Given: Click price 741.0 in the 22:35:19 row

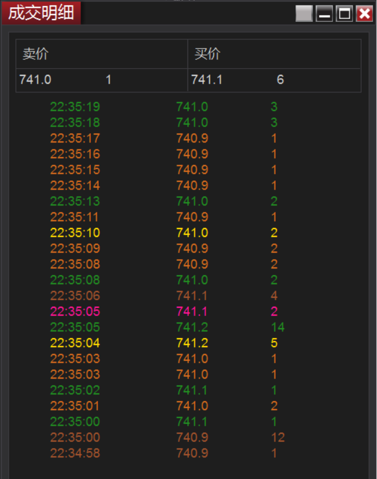Looking at the screenshot, I should (192, 107).
